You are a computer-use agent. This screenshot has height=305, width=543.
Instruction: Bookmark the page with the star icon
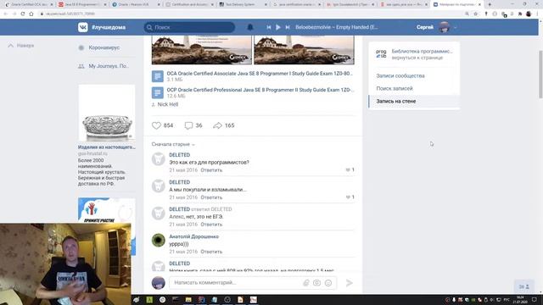(x=475, y=14)
